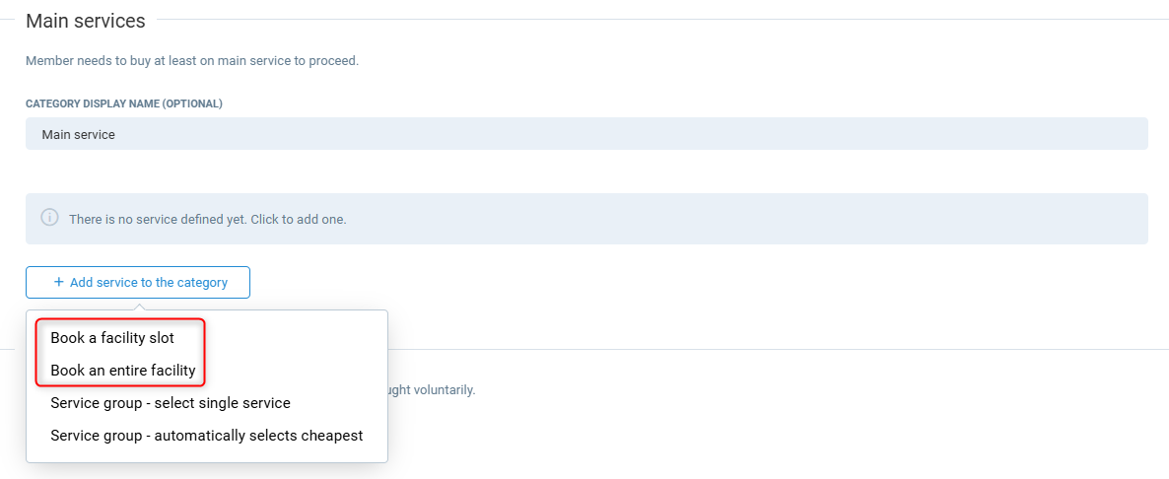The height and width of the screenshot is (479, 1169).
Task: Click the word "(OPTIONAL)" in the field label
Action: pyautogui.click(x=193, y=103)
